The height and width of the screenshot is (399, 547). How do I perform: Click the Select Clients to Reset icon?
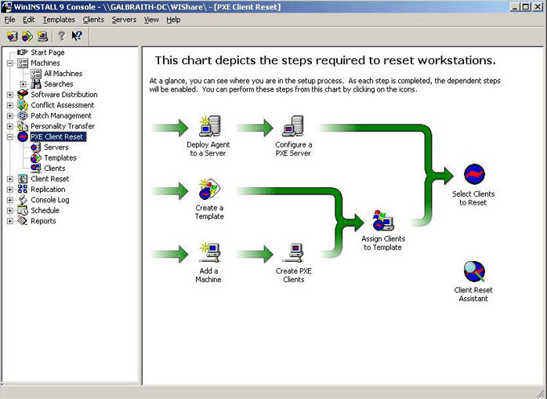(474, 174)
